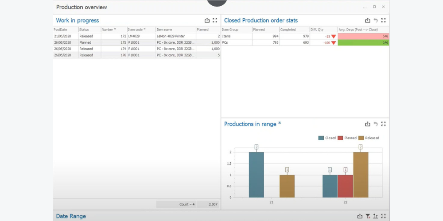This screenshot has height=221, width=443.
Task: Sort Work in progress by Planned header
Action: pos(208,30)
